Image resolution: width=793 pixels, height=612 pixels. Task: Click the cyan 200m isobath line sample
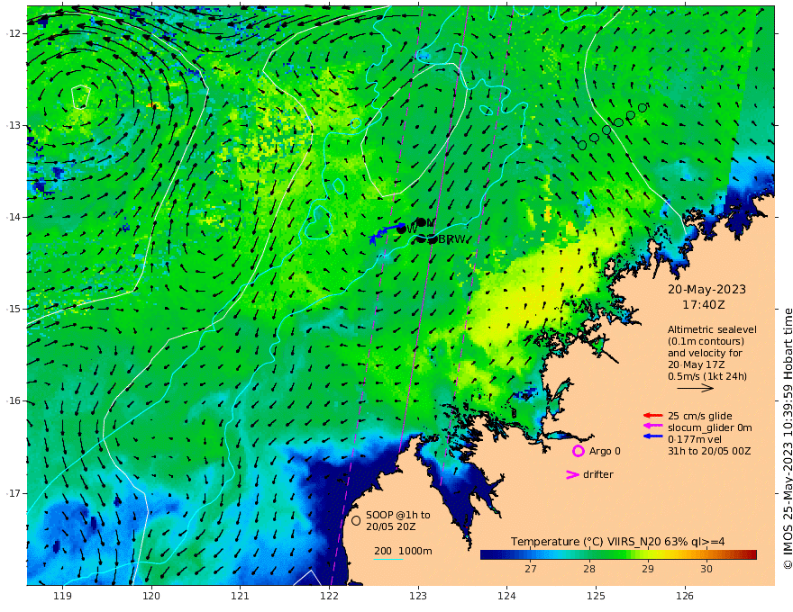coord(388,559)
